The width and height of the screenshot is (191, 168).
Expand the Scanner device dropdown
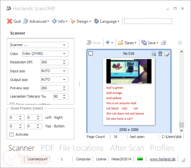[x=64, y=45]
